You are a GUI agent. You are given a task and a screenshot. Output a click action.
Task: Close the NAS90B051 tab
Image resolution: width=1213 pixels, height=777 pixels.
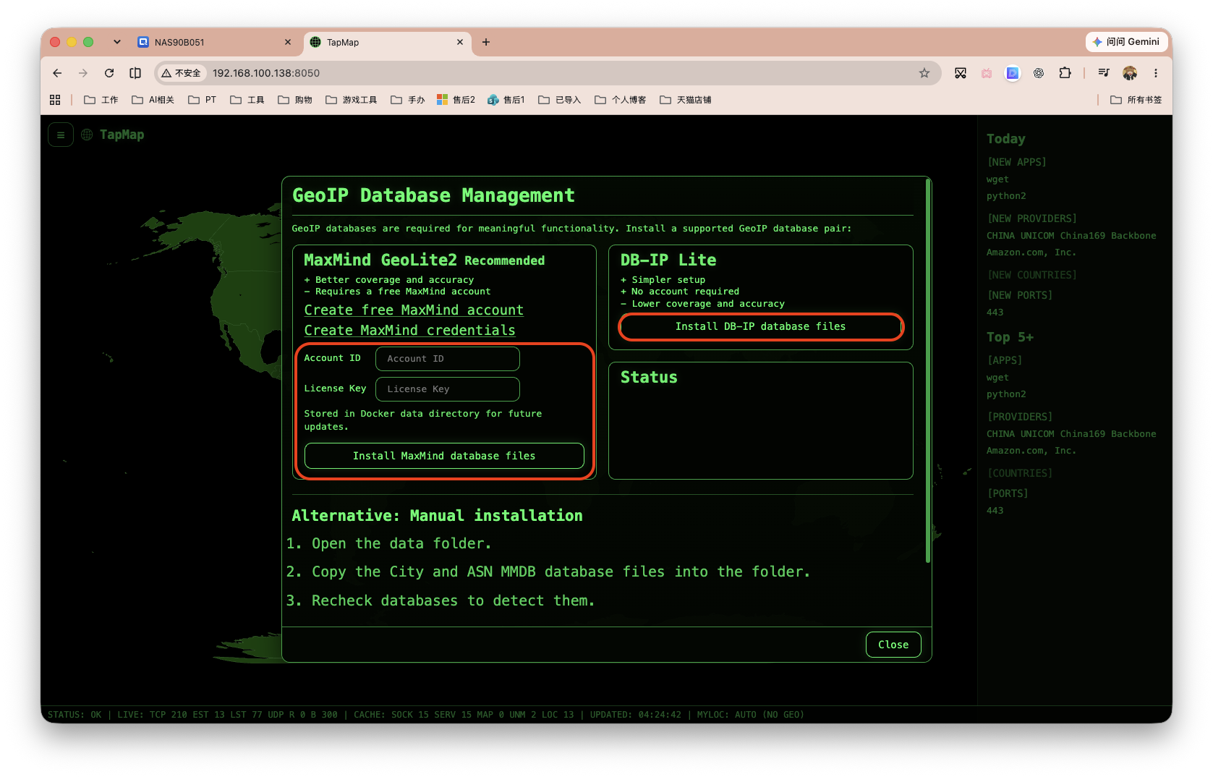tap(288, 42)
